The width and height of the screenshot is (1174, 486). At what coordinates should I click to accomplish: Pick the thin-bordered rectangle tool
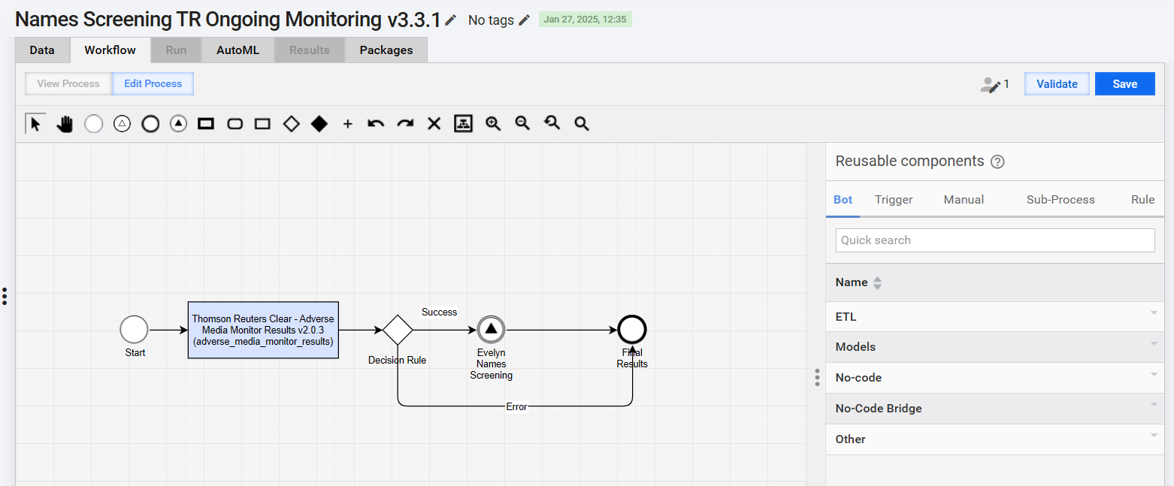tap(262, 124)
